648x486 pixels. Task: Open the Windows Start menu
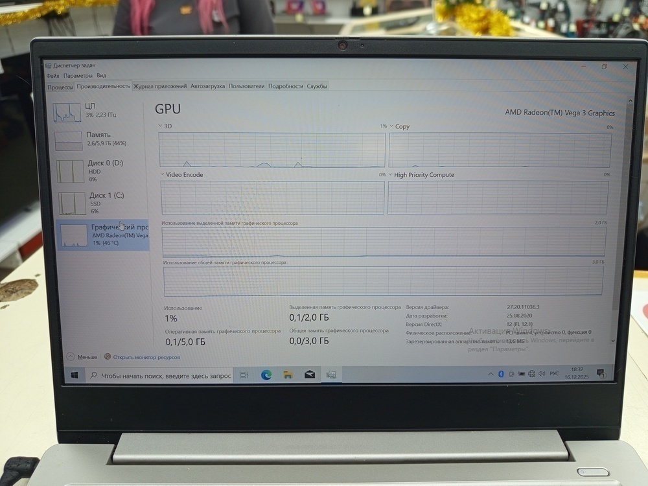[75, 375]
